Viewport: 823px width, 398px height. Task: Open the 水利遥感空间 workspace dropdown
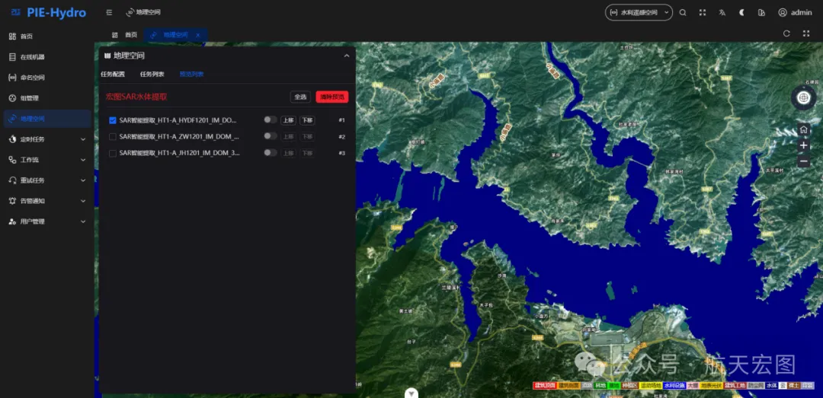[639, 12]
